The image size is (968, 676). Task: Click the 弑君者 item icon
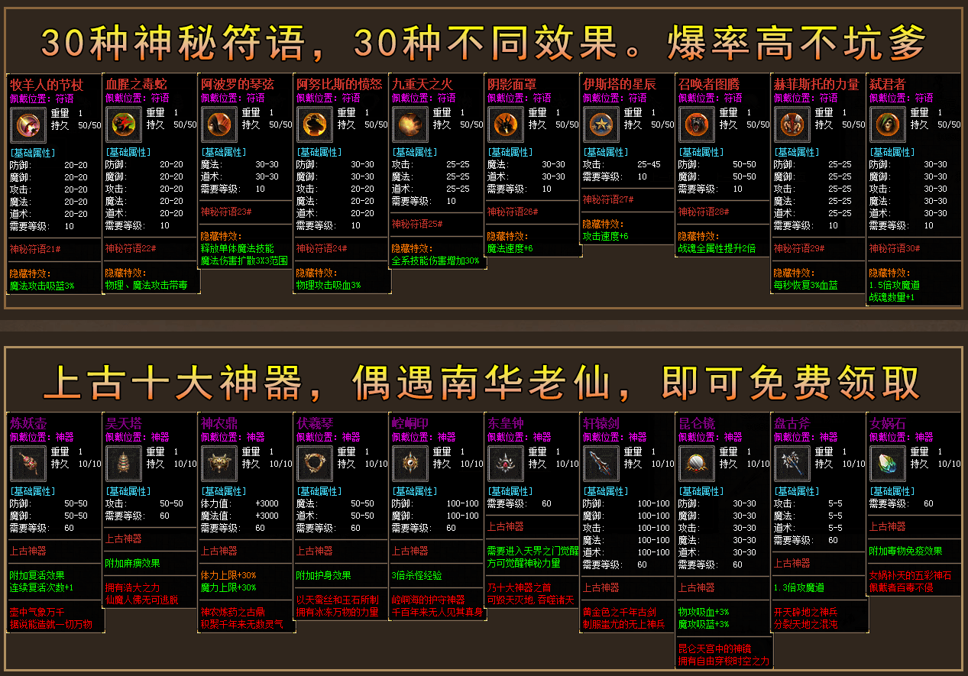click(888, 125)
